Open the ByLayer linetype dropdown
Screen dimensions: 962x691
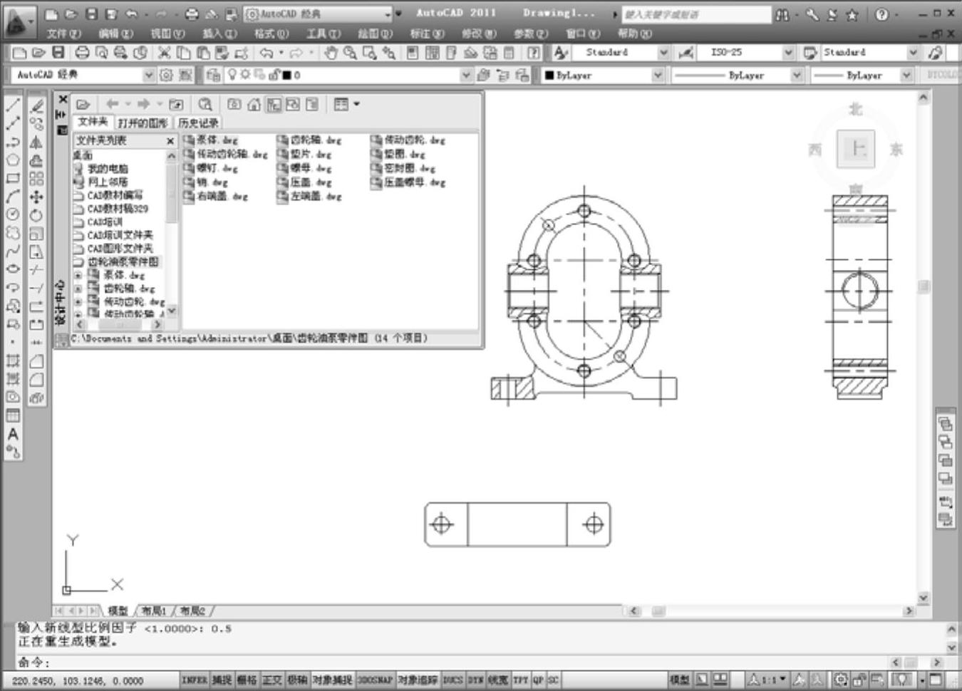[797, 75]
